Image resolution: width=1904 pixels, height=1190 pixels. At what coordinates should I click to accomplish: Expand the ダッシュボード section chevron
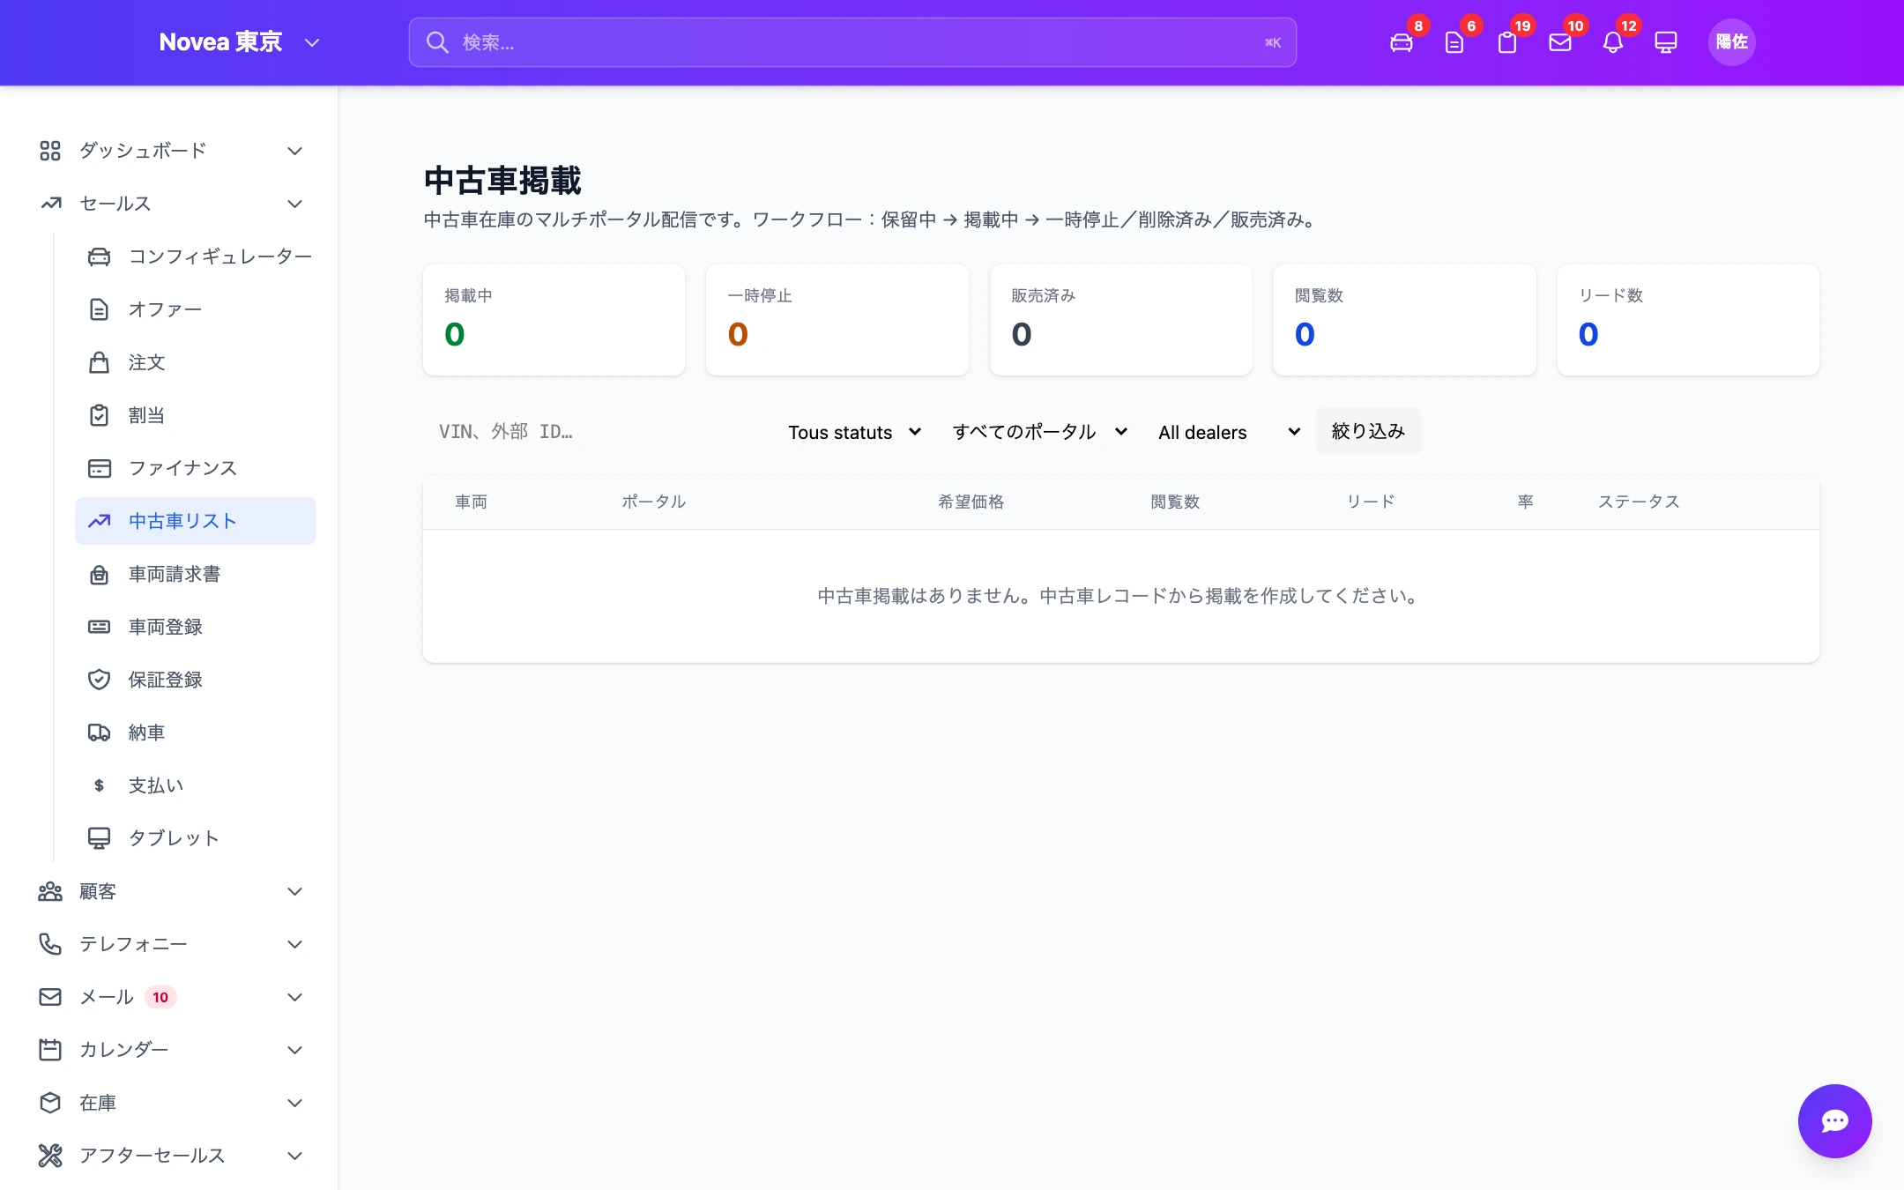click(295, 151)
